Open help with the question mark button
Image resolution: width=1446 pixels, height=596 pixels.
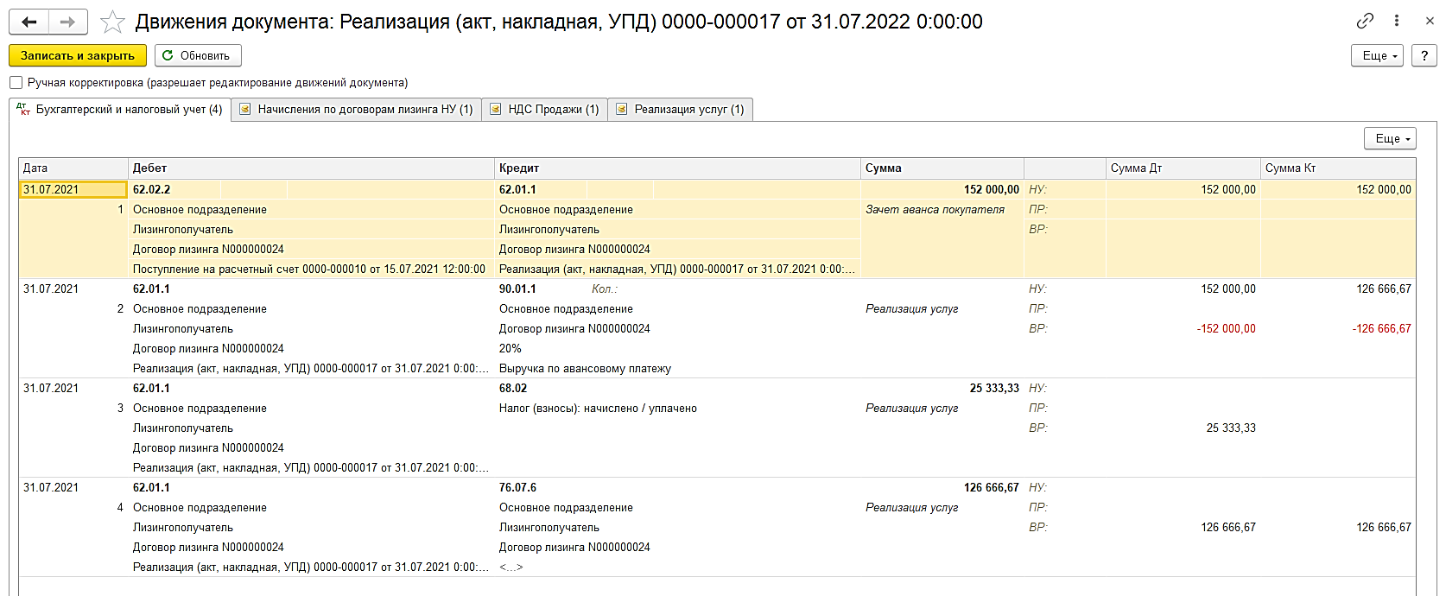[x=1424, y=55]
